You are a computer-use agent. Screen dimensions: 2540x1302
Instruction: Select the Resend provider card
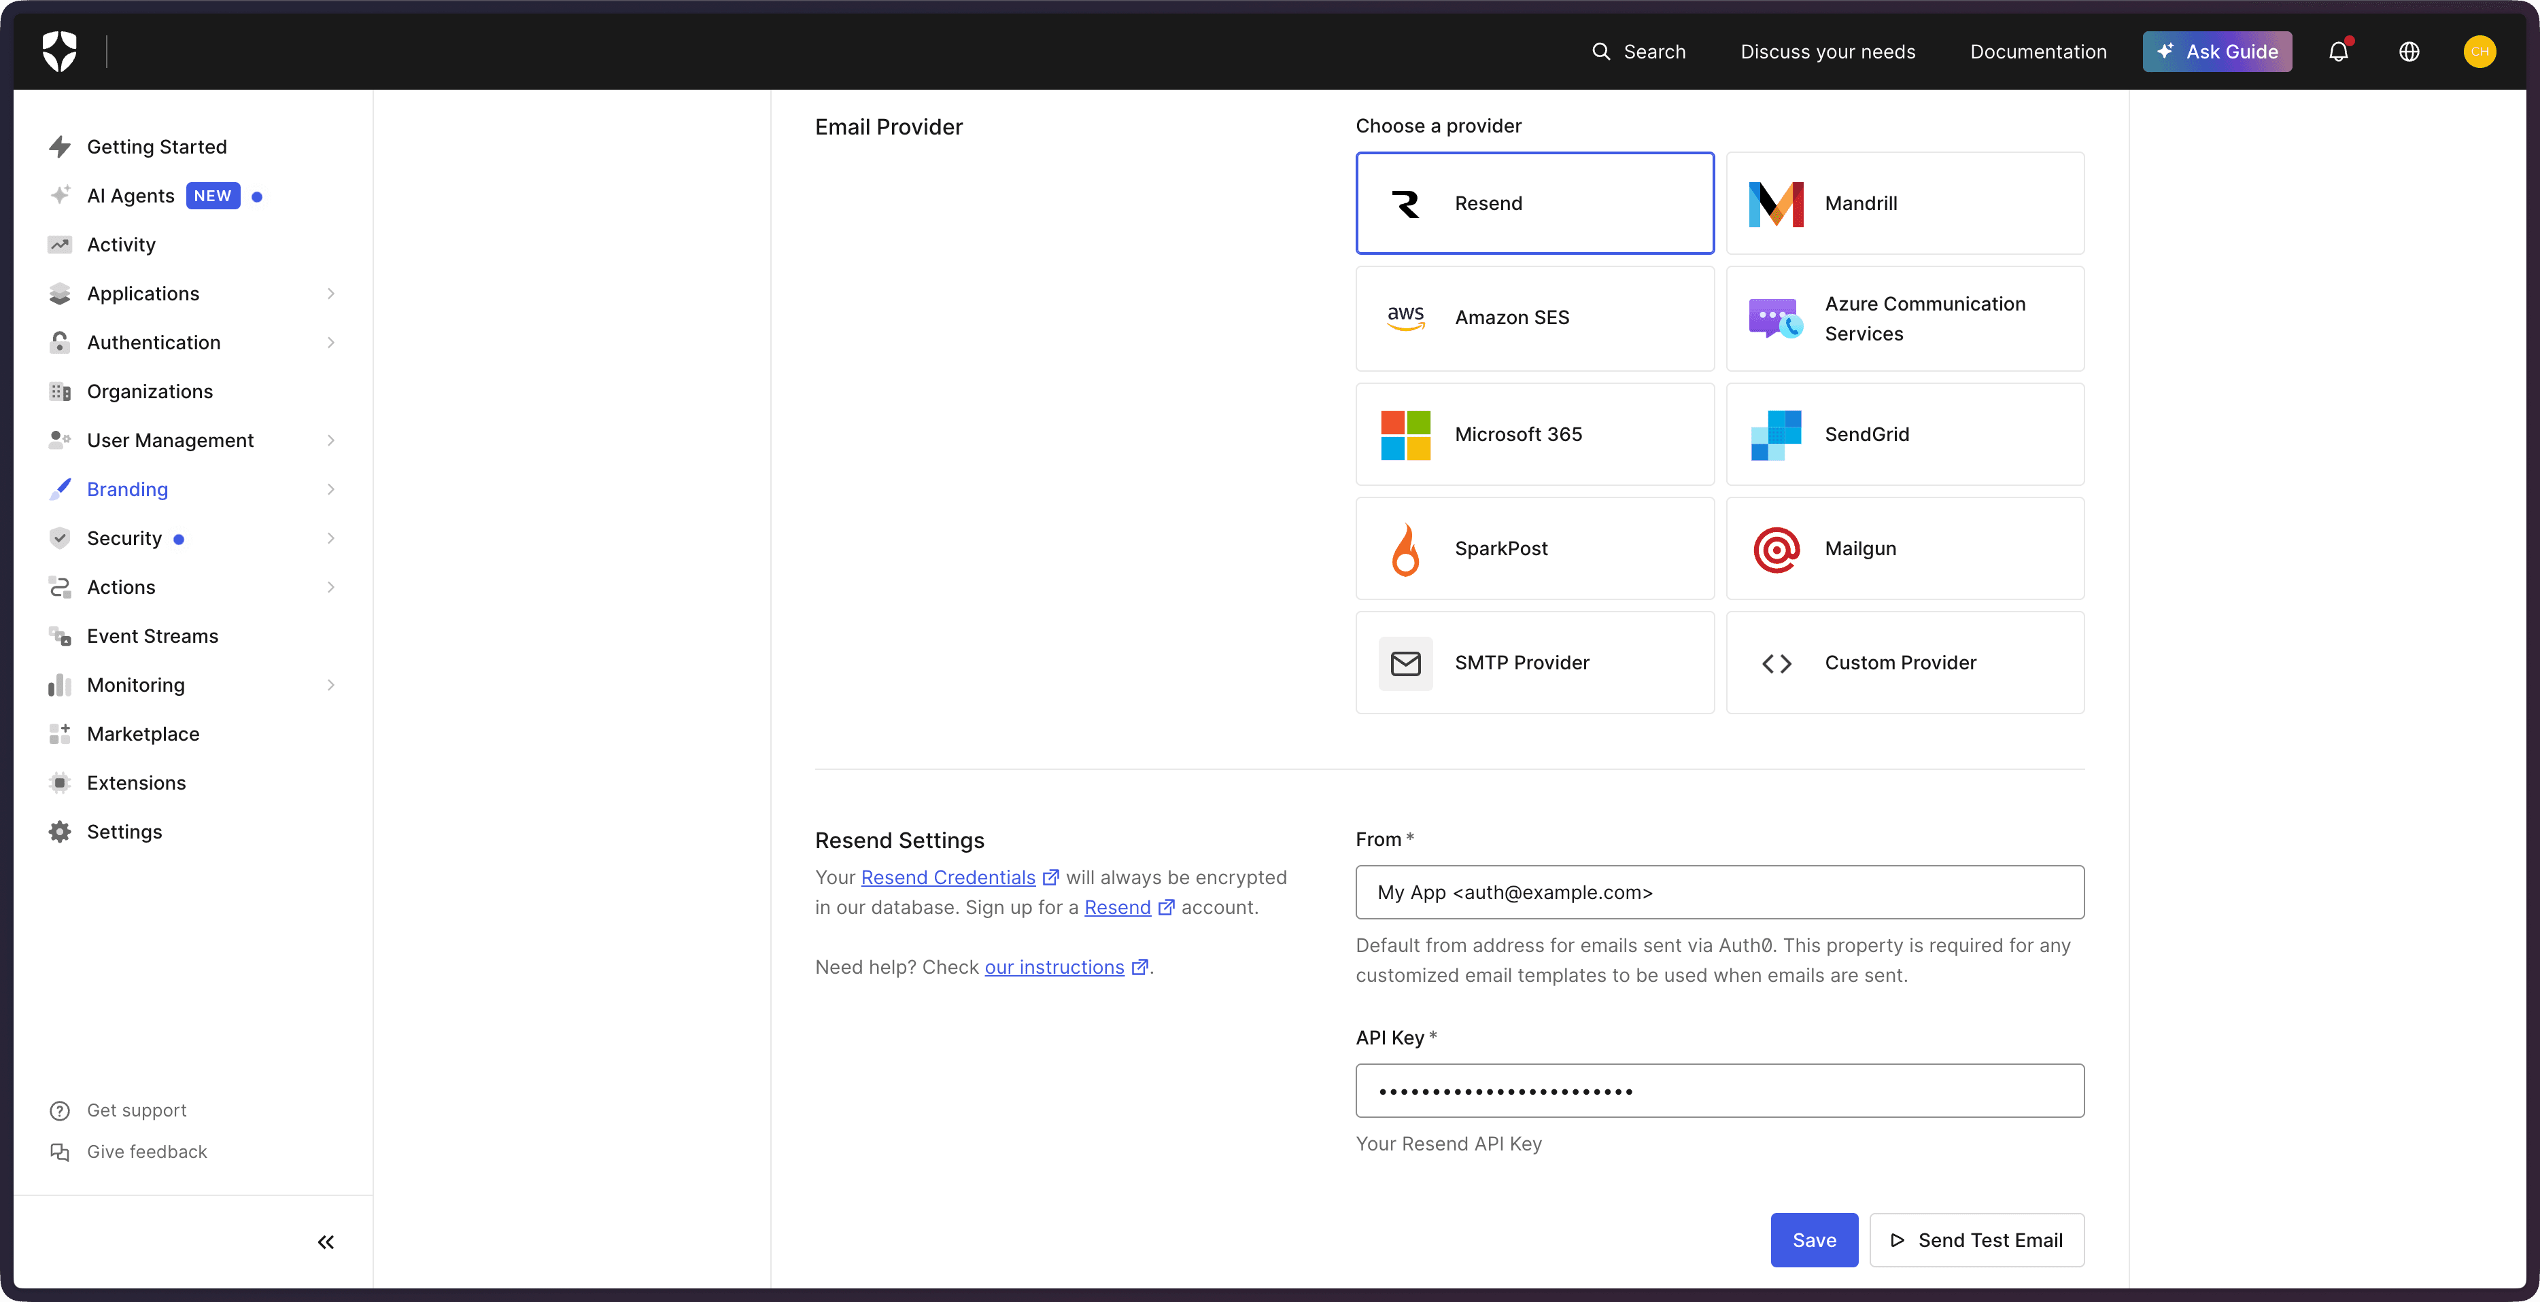(x=1534, y=203)
